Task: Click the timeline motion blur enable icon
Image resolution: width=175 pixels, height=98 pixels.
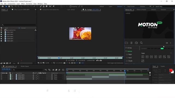Action: (59, 70)
